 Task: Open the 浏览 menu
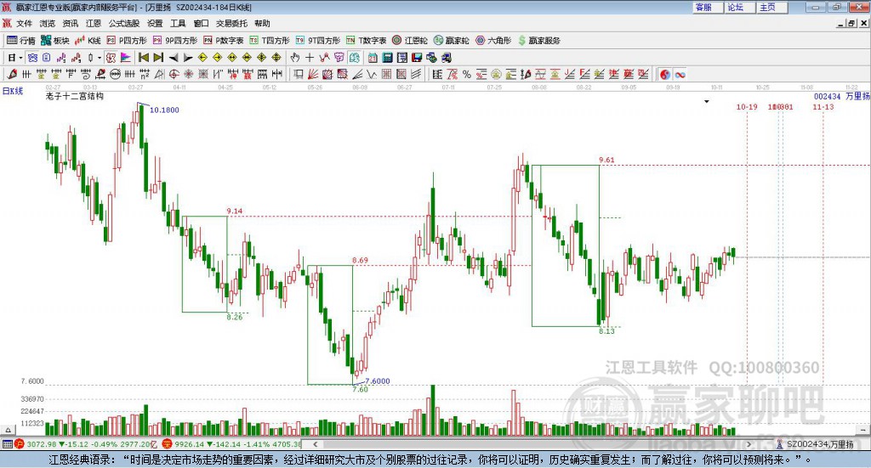(x=48, y=23)
